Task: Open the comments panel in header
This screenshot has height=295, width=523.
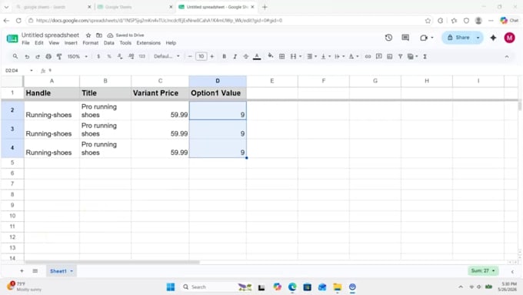Action: coord(405,38)
